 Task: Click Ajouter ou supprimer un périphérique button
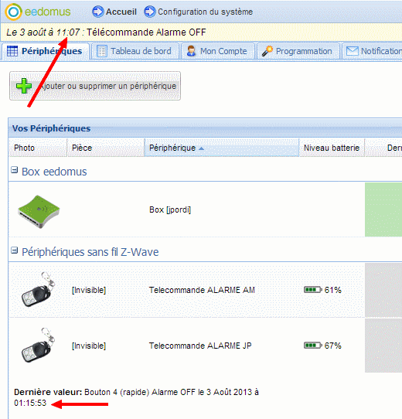tap(95, 86)
